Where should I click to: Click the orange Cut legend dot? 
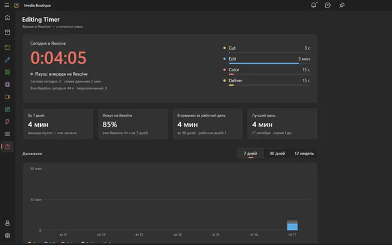(x=225, y=48)
